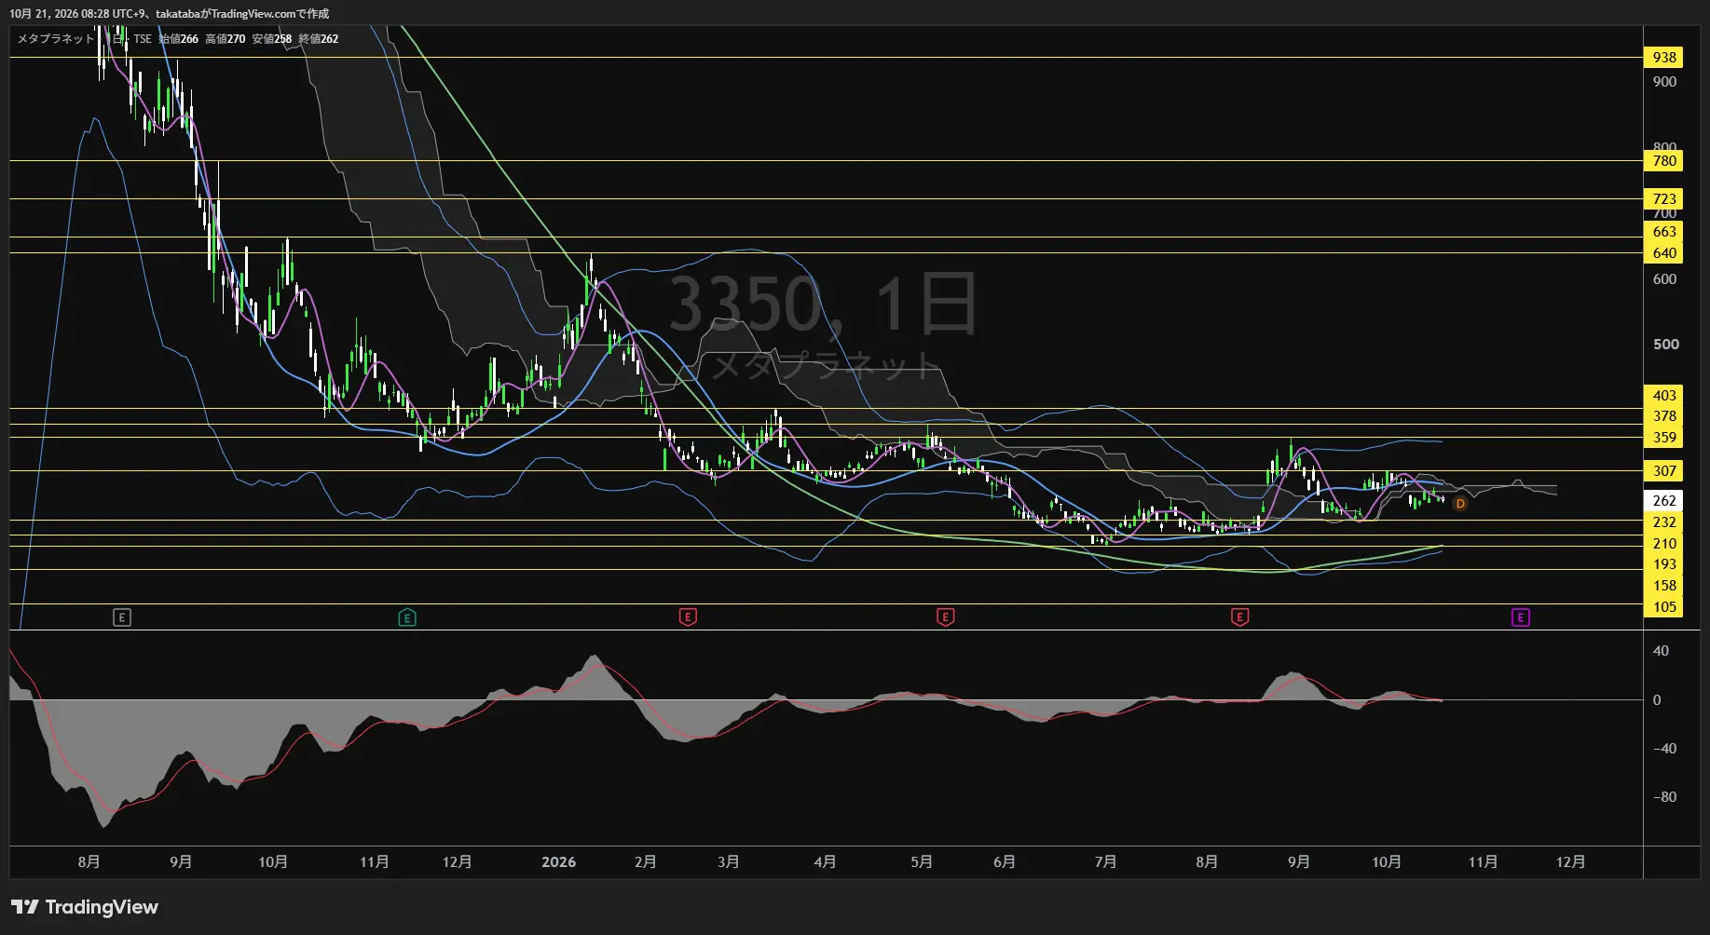Click the orange D dividend marker
The width and height of the screenshot is (1710, 935).
[1460, 503]
